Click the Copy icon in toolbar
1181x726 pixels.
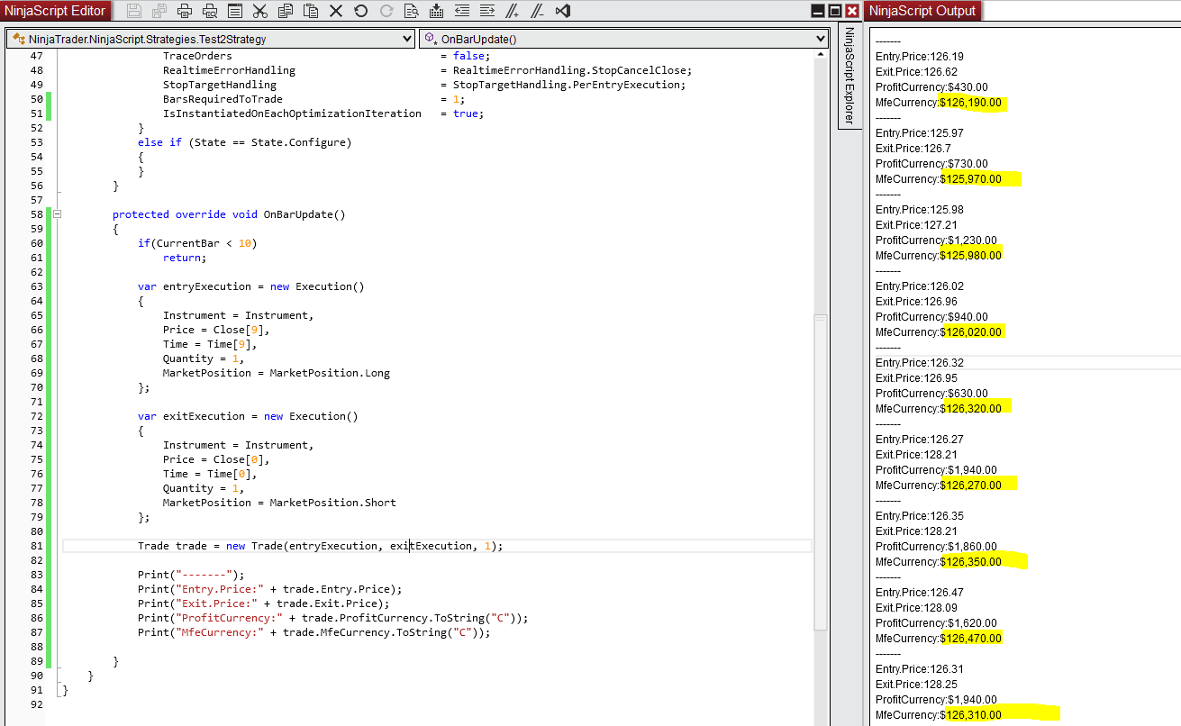point(286,11)
